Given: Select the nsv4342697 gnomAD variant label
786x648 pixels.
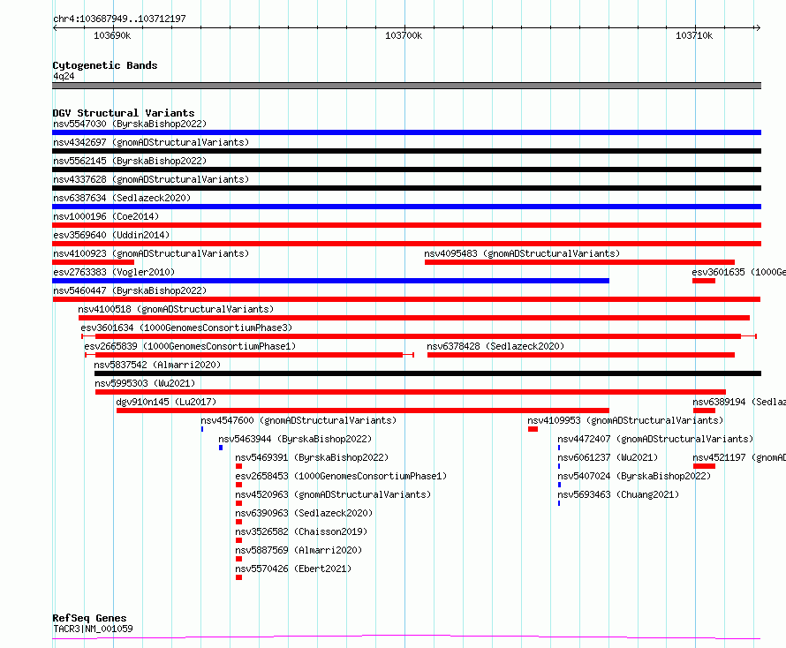Looking at the screenshot, I should click(151, 142).
